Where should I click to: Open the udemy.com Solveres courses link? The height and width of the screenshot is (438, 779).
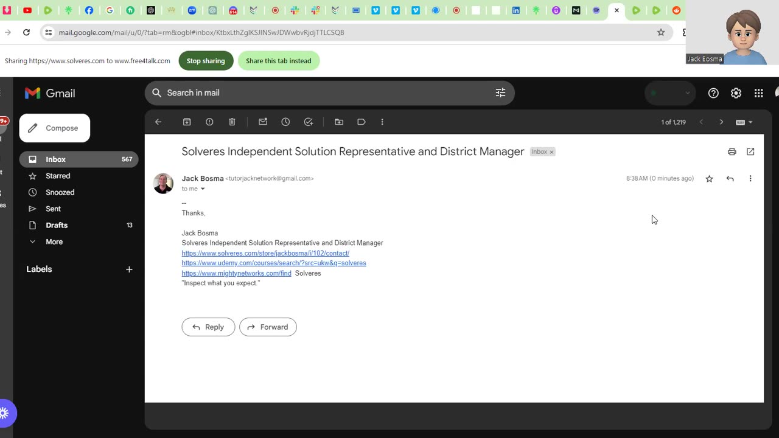coord(274,263)
